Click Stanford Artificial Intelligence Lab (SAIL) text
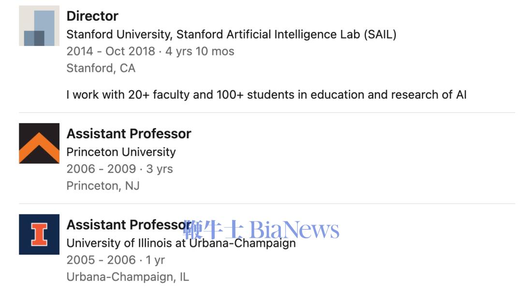522x288 pixels. (286, 34)
